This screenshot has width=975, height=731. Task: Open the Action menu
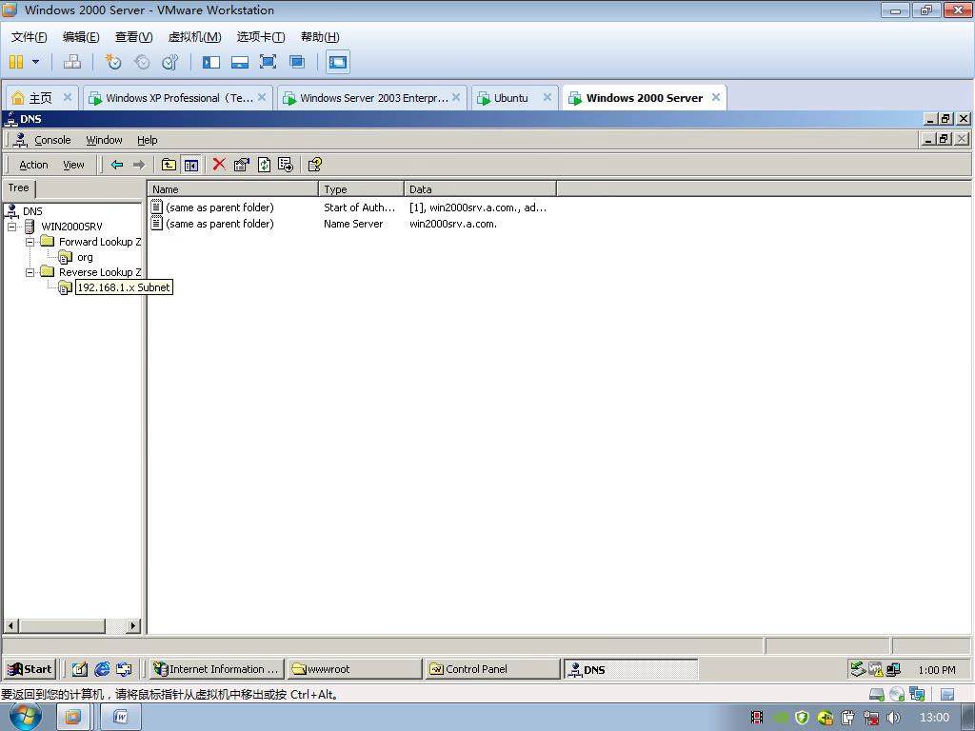click(33, 165)
